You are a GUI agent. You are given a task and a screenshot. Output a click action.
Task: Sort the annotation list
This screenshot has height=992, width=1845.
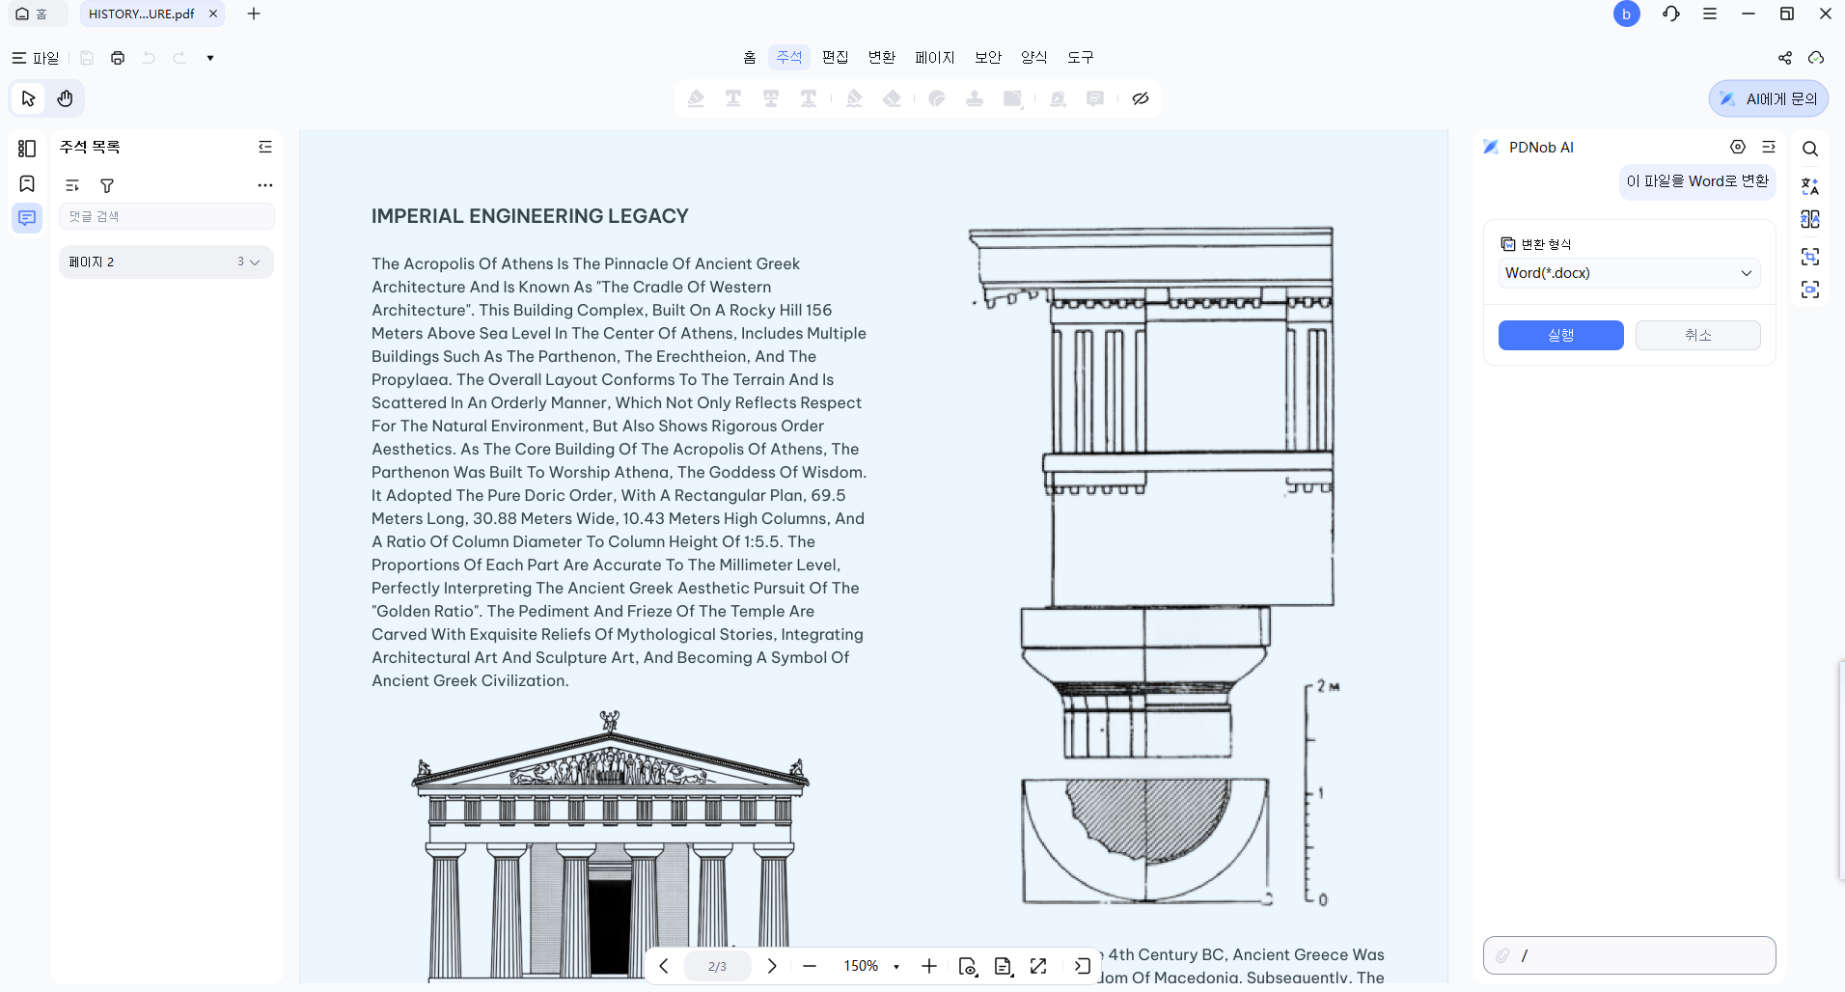tap(72, 185)
